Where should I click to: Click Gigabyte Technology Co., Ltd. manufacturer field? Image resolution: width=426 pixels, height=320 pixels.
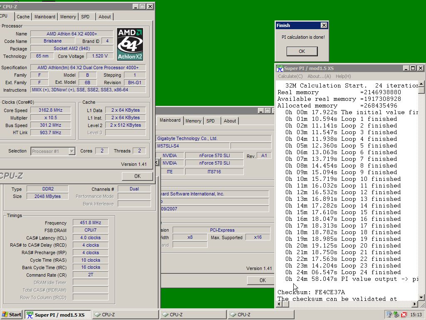click(x=214, y=138)
